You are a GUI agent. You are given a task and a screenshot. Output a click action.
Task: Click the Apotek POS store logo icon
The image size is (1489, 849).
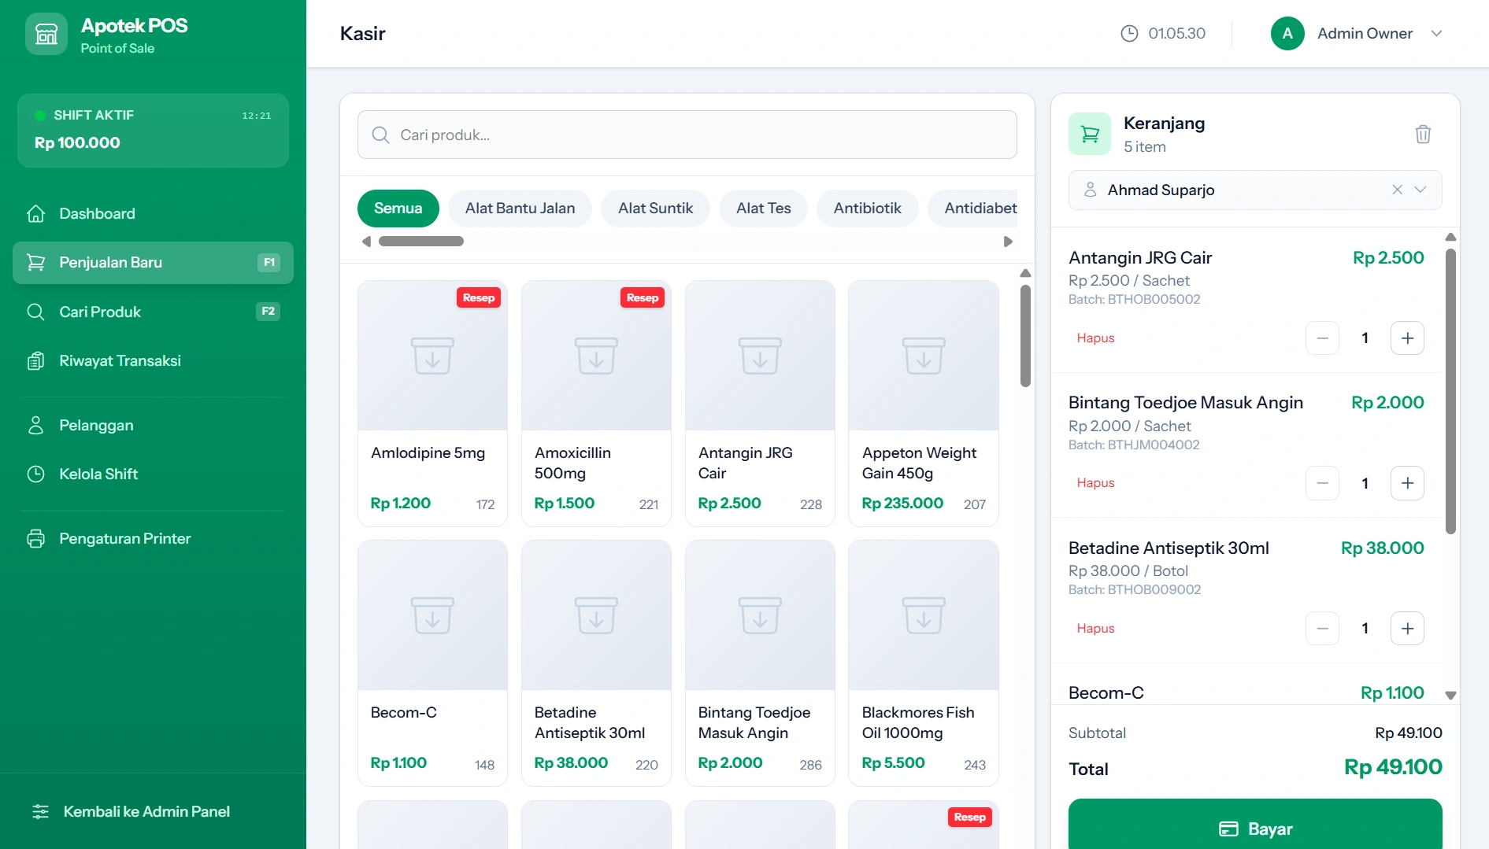pos(46,34)
